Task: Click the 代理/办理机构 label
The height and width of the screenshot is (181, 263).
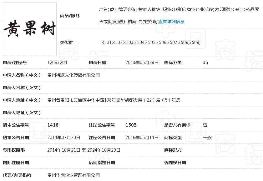Action: [17, 175]
